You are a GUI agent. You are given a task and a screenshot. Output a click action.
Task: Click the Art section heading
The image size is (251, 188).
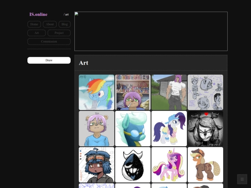[x=84, y=63]
